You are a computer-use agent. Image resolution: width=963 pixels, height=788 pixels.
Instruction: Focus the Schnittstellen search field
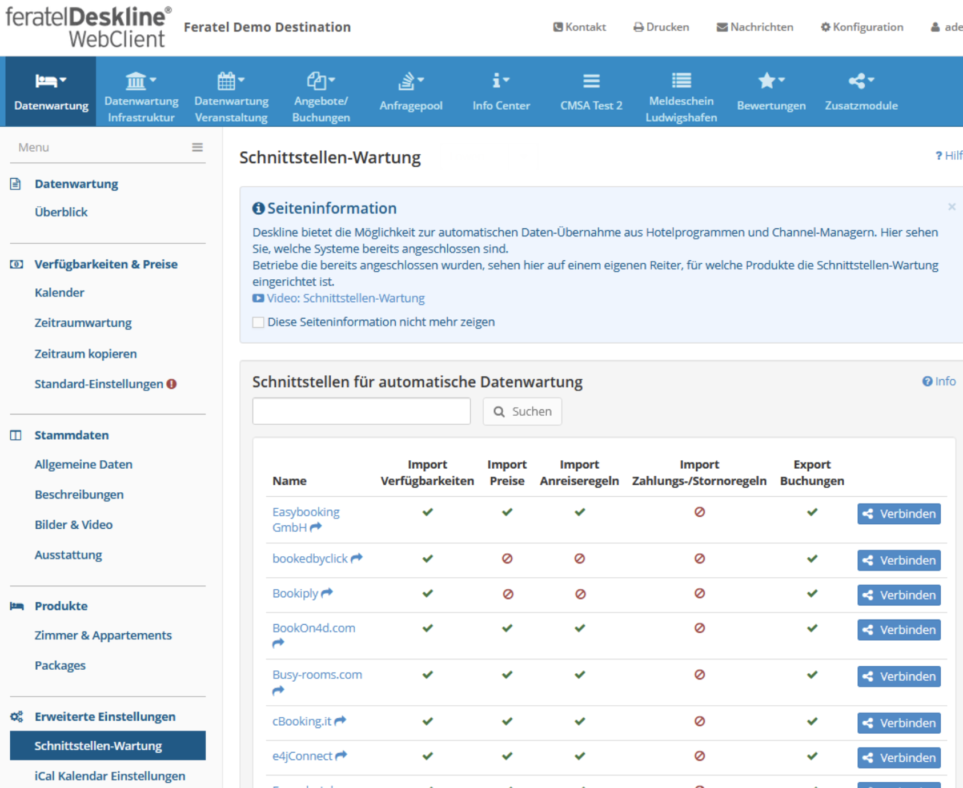click(x=362, y=411)
